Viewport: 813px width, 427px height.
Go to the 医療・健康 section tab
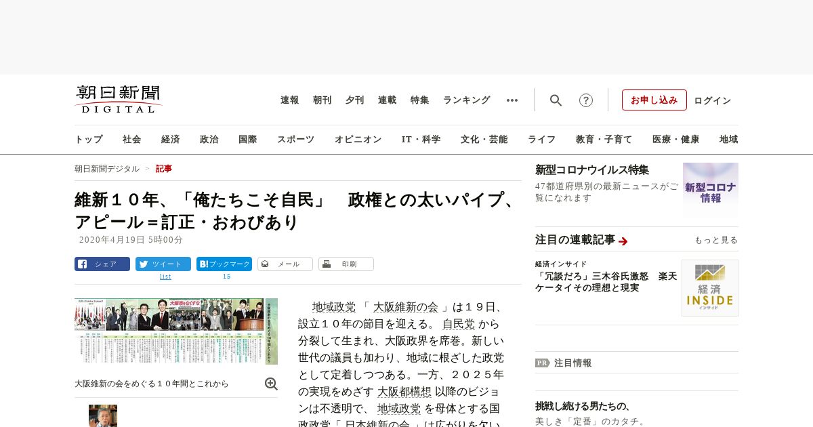(676, 140)
